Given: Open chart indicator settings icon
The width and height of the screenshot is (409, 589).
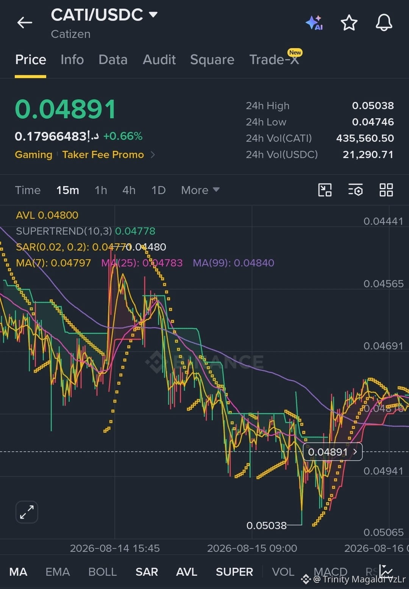Looking at the screenshot, I should coord(356,190).
